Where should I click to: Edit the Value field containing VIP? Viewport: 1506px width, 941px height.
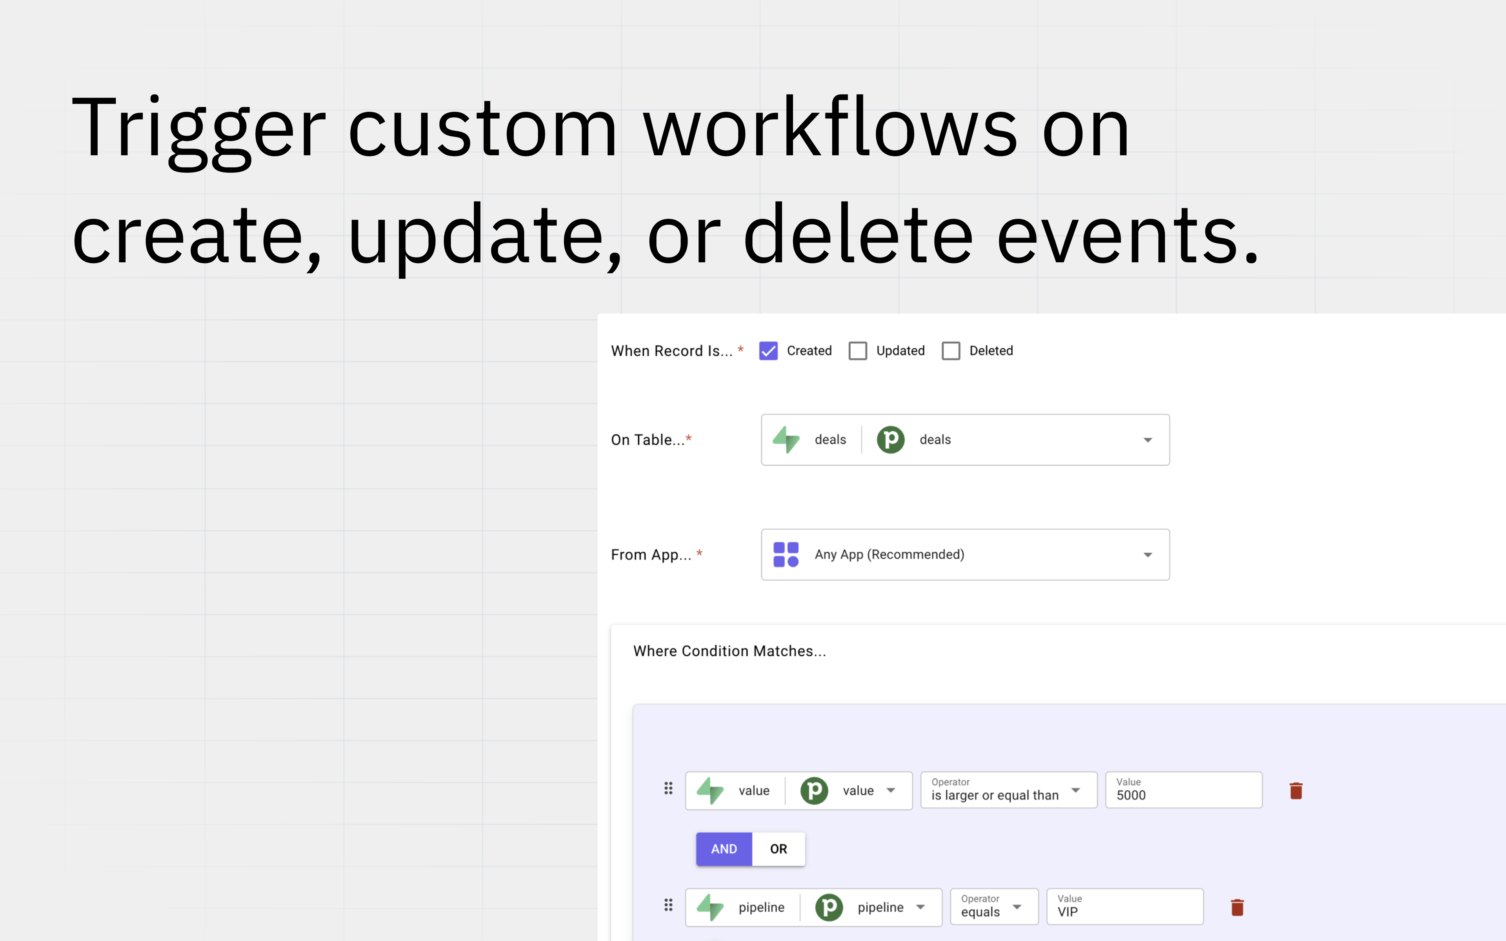click(x=1125, y=907)
